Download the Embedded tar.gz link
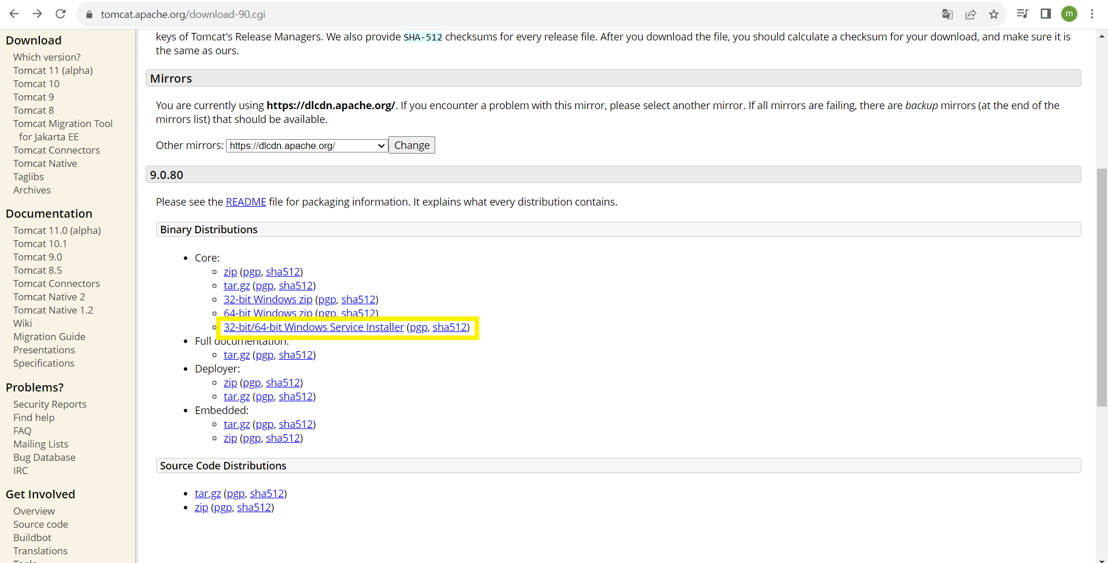 [237, 424]
